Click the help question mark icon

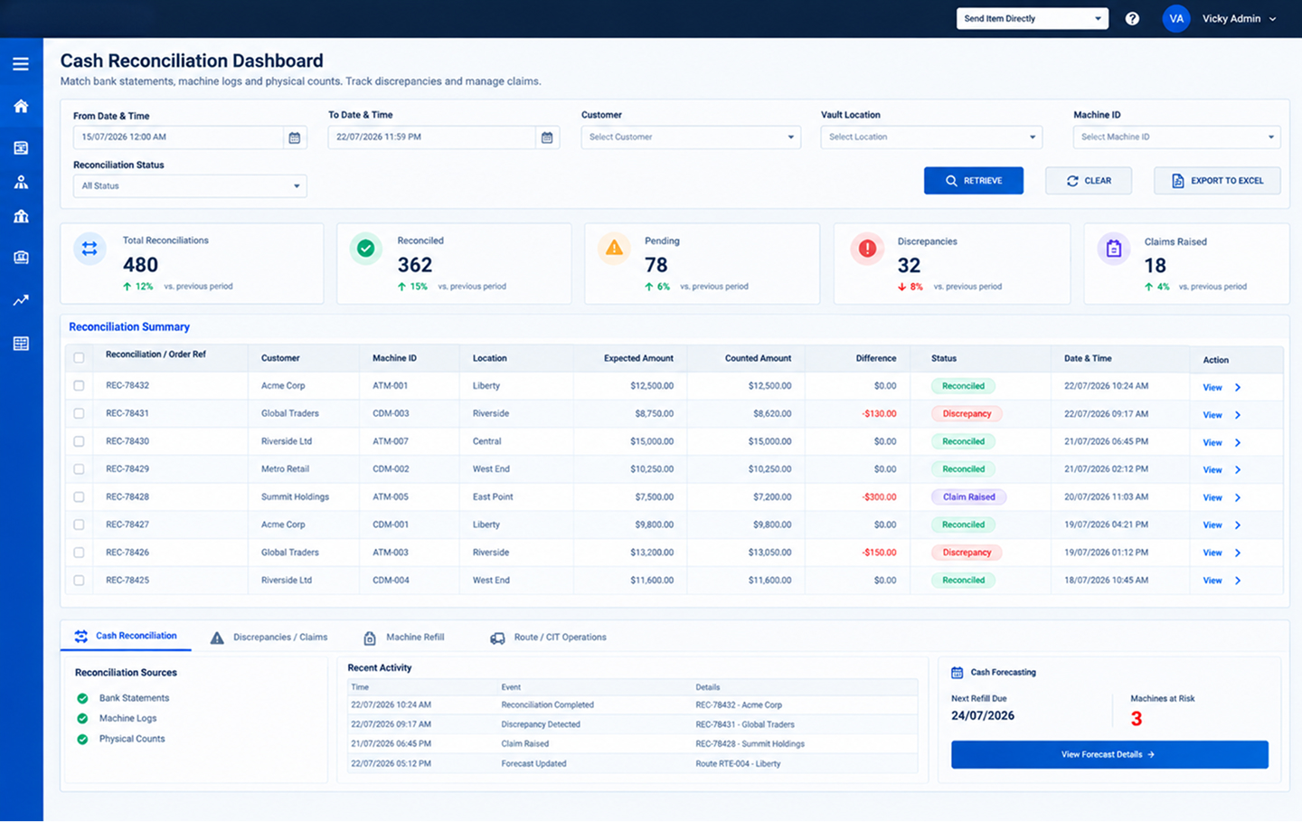point(1132,18)
